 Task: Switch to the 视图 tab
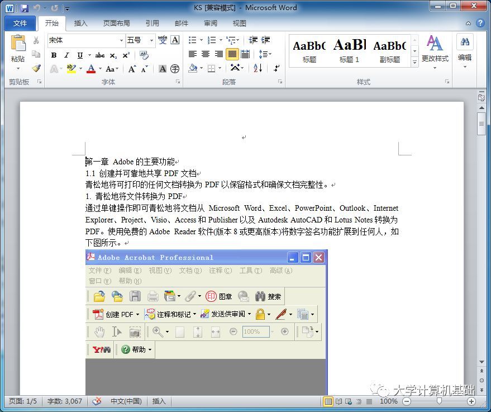239,23
